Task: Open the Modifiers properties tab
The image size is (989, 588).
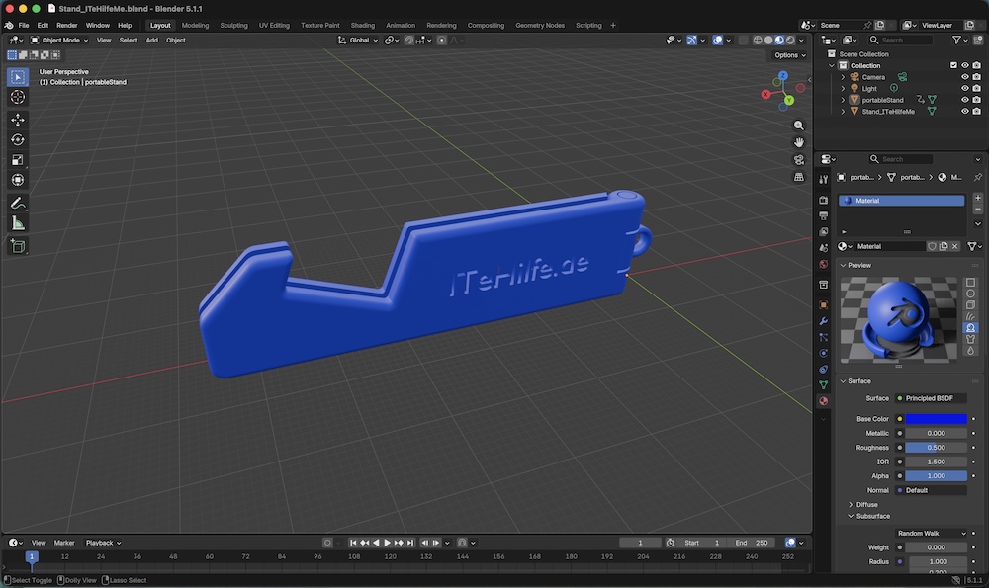Action: click(823, 321)
